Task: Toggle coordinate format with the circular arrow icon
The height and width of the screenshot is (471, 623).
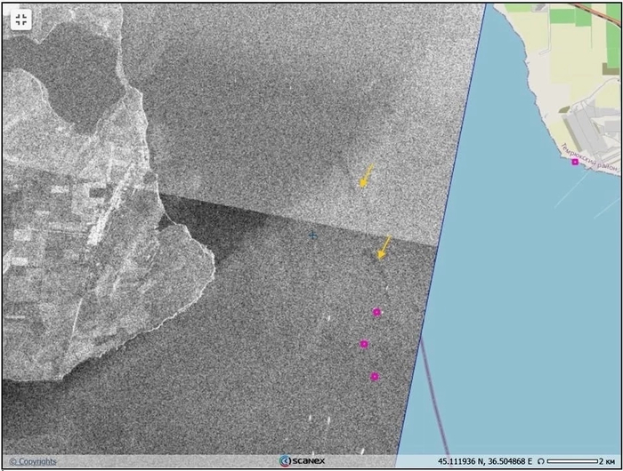Action: 541,461
